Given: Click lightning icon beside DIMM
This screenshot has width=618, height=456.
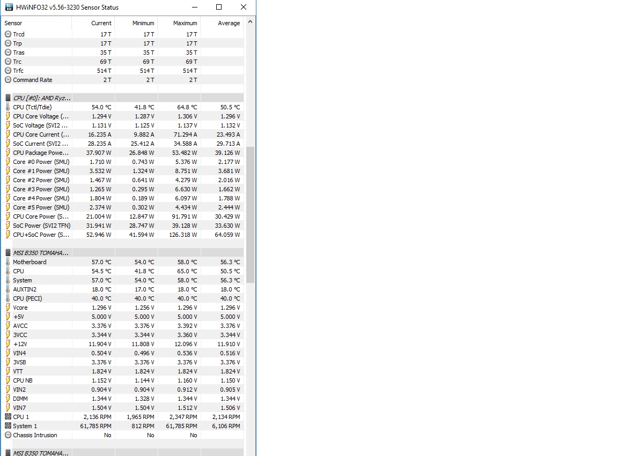Looking at the screenshot, I should [x=8, y=399].
